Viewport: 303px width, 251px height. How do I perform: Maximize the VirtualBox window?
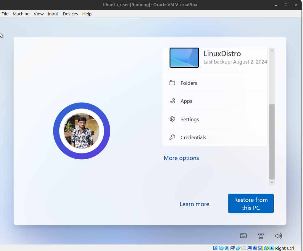(286, 5)
